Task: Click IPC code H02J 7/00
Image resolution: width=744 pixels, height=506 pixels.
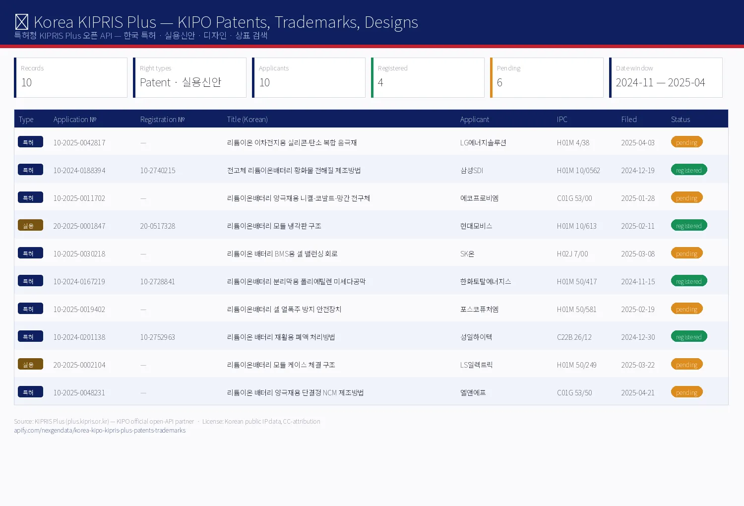Action: click(x=572, y=254)
